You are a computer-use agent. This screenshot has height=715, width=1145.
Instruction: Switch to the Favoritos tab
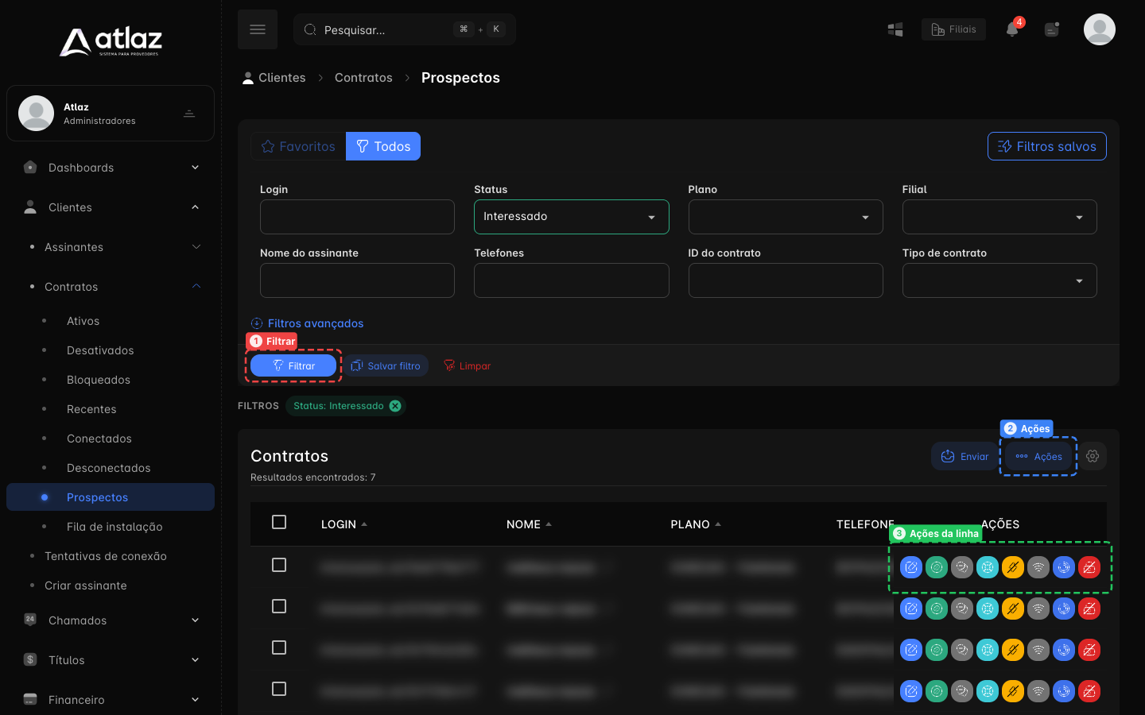coord(298,146)
